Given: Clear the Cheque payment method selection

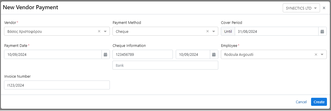Looking at the screenshot, I should 208,31.
